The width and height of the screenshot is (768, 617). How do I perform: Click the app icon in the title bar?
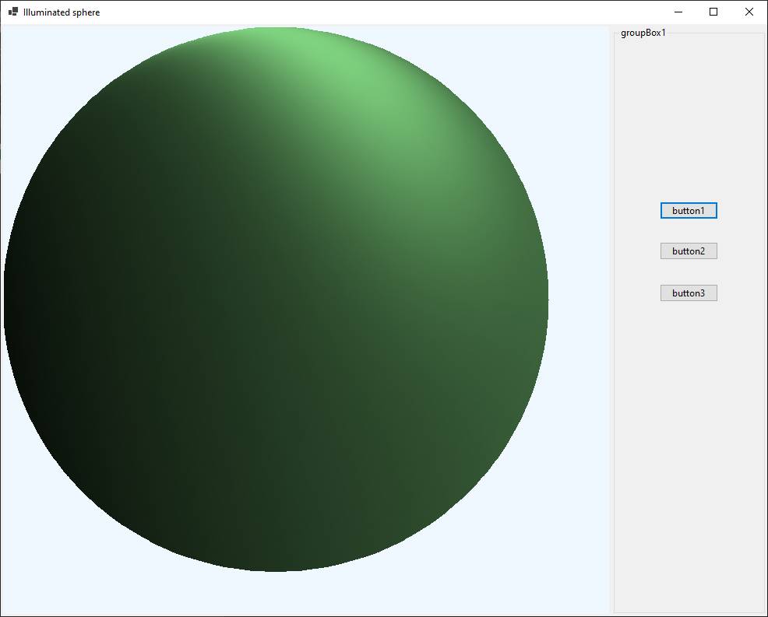[13, 12]
